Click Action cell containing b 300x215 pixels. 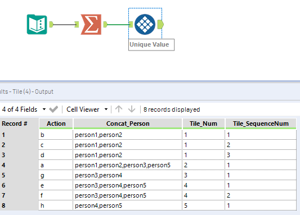point(56,135)
